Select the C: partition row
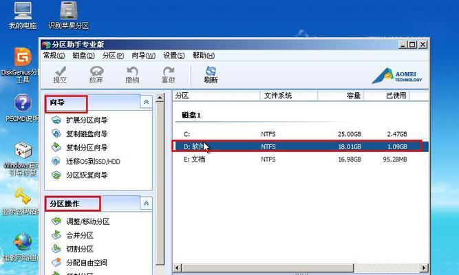Viewport: 459px width, 275px height. pos(300,134)
